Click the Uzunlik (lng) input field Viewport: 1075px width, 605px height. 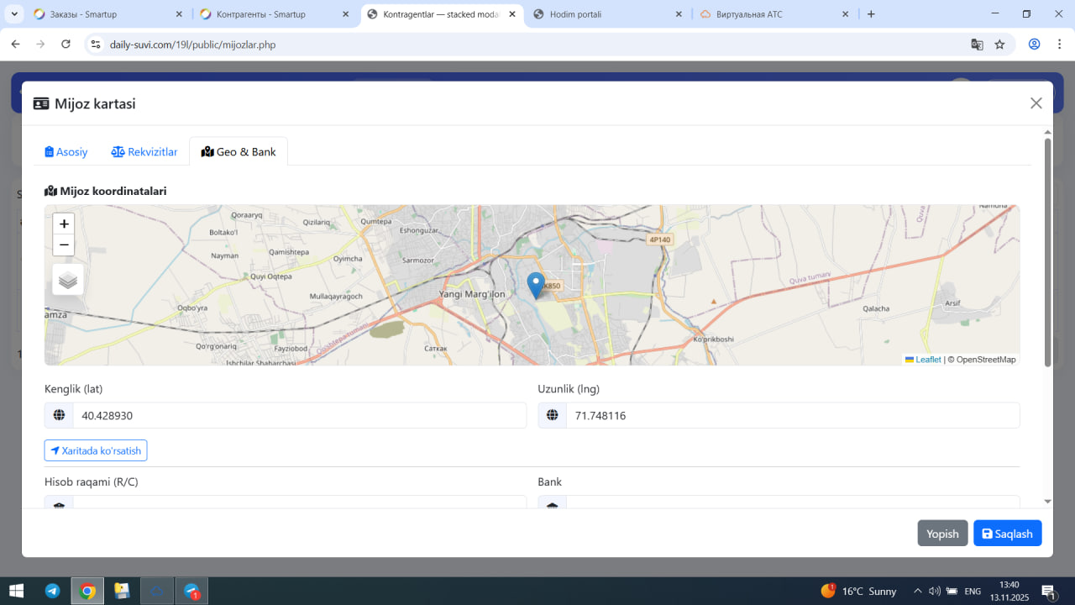792,416
